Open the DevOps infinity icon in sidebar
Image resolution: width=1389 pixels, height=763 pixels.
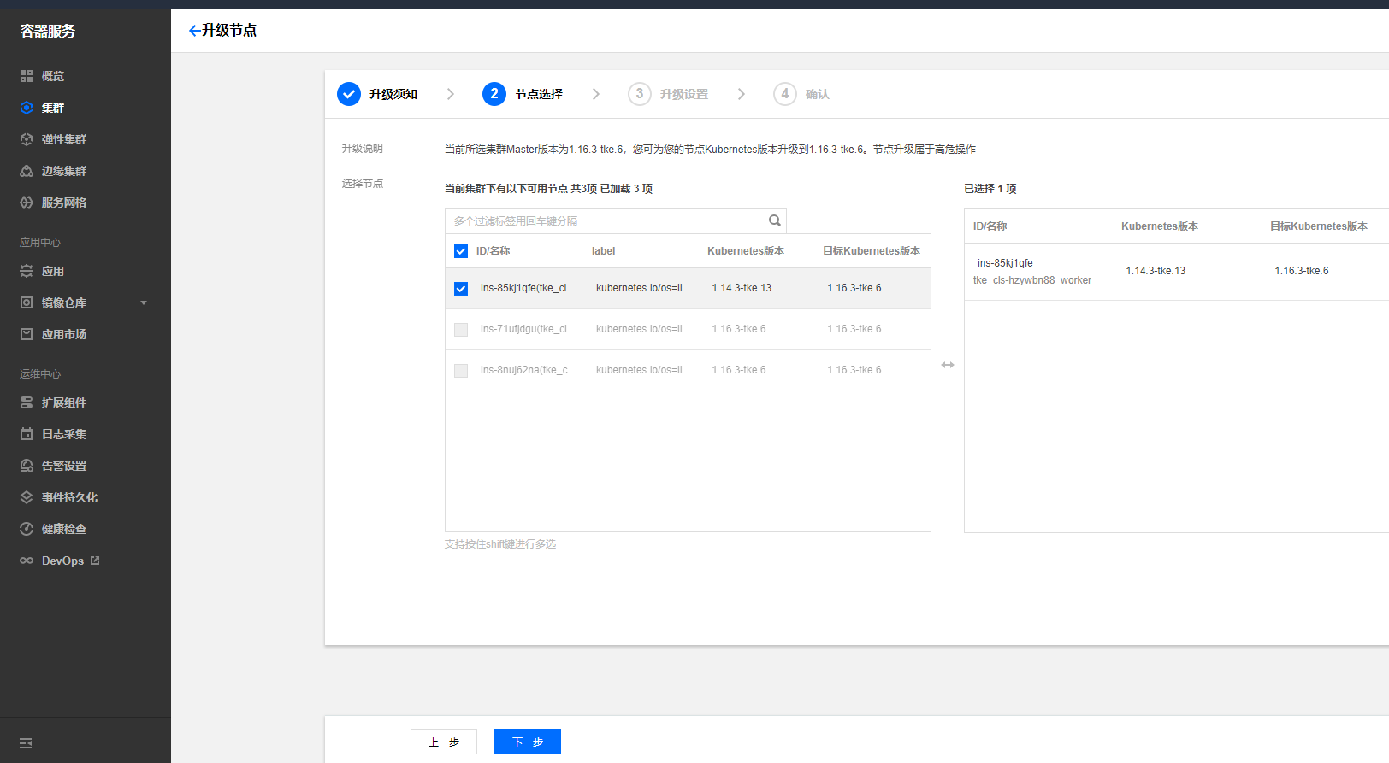point(27,561)
